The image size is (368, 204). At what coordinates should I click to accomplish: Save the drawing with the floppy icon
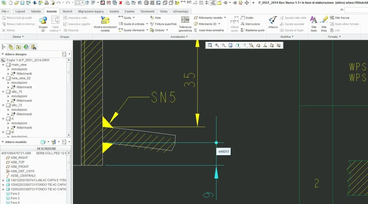tap(22, 3)
